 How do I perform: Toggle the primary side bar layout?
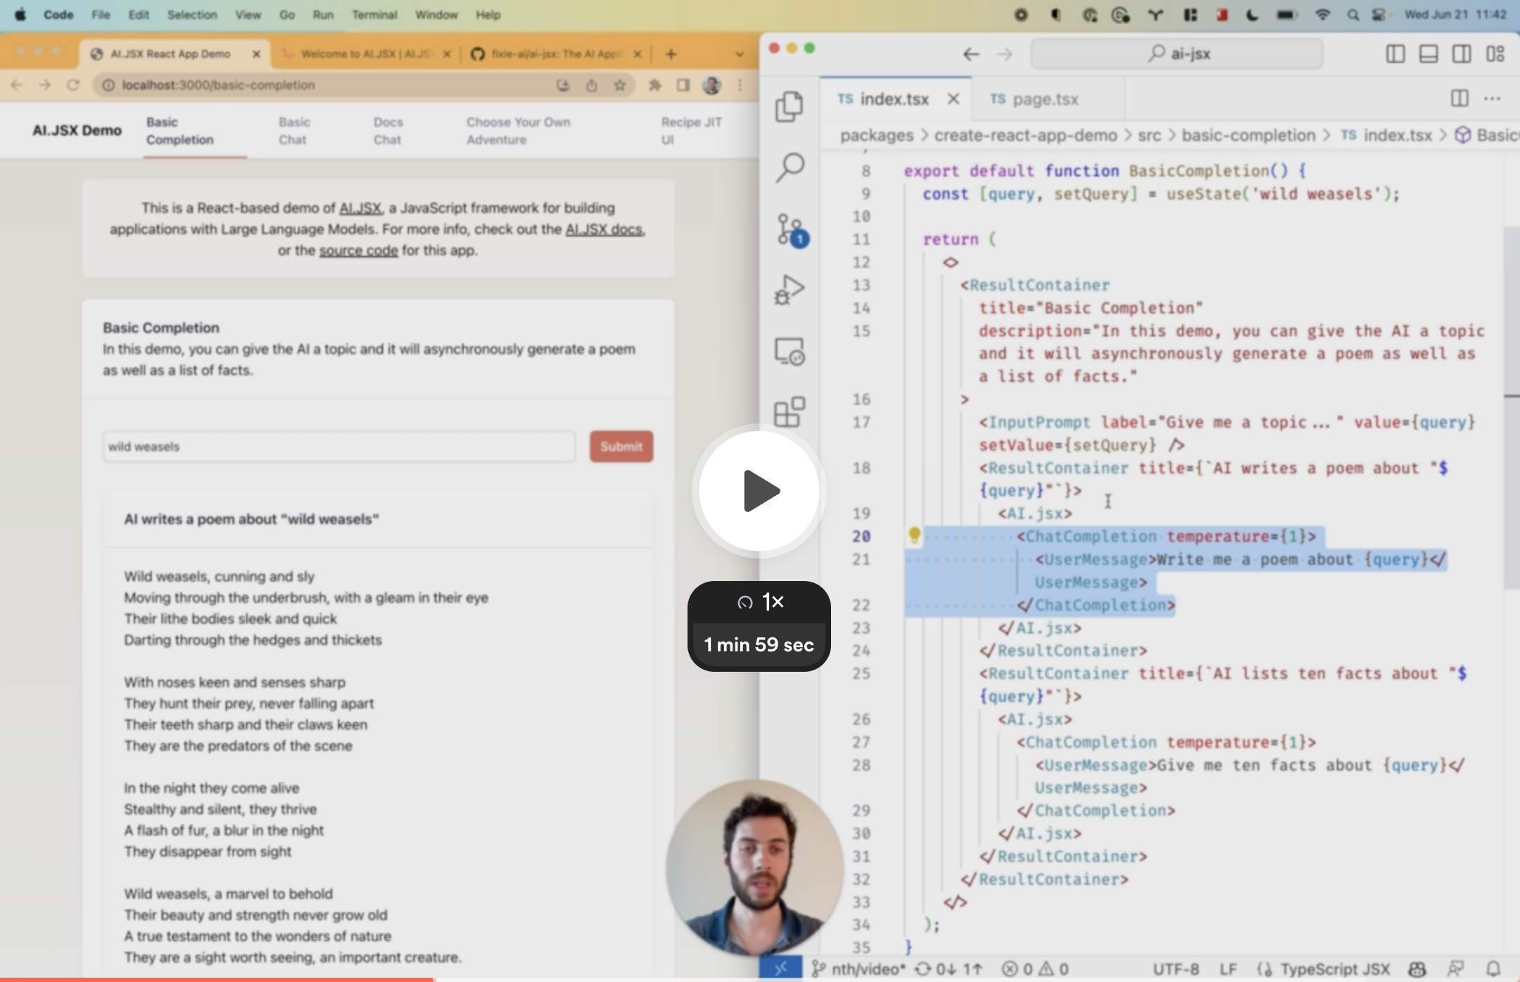(1395, 53)
